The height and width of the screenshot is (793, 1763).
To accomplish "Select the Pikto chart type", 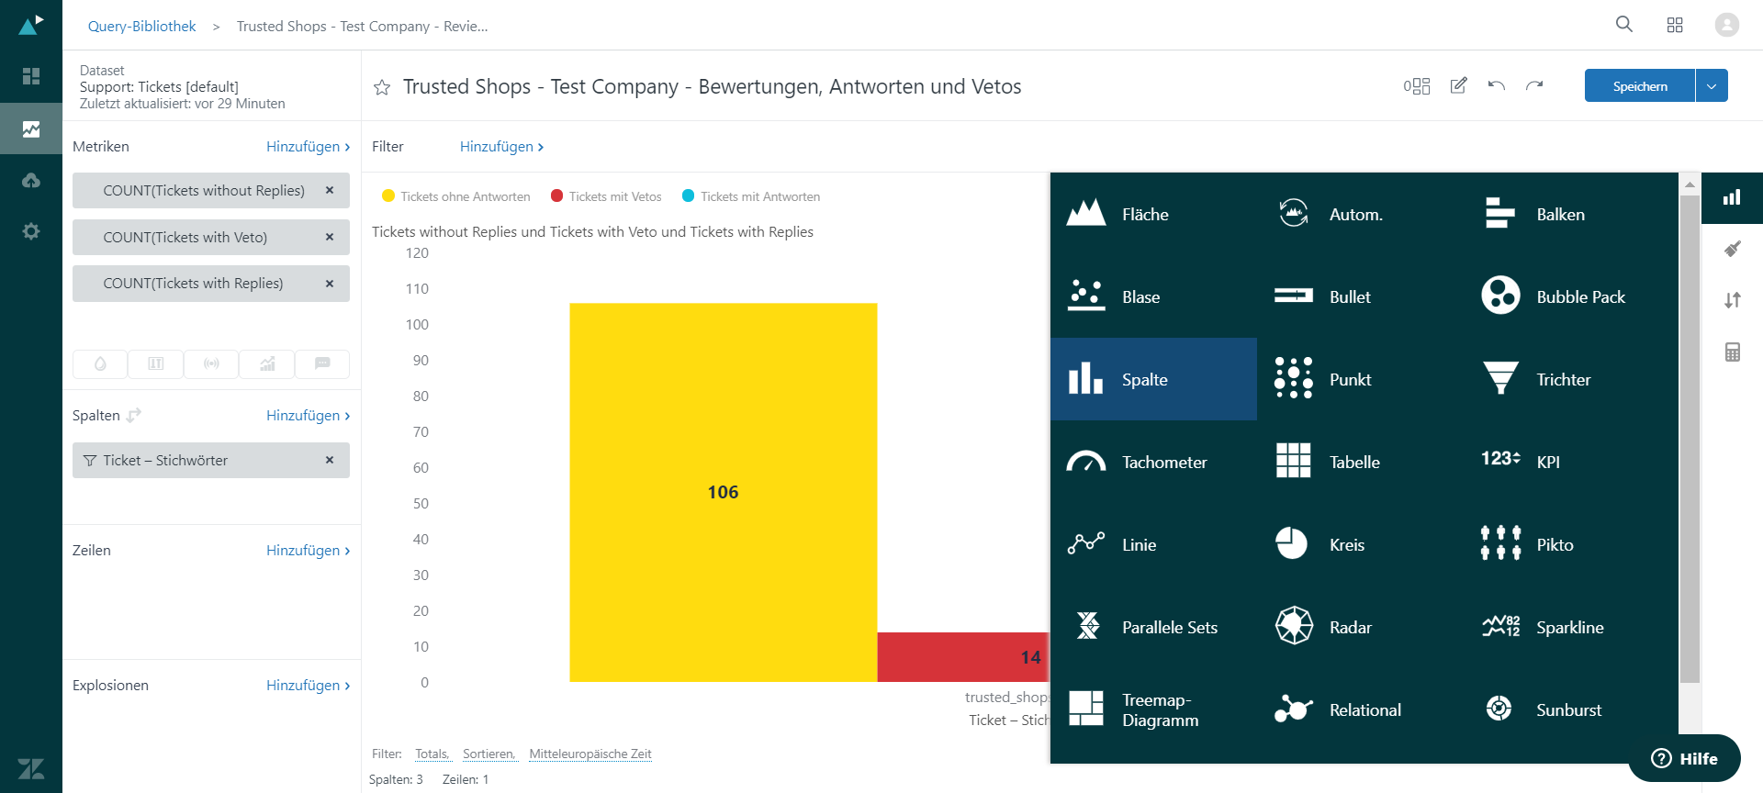I will click(1568, 544).
